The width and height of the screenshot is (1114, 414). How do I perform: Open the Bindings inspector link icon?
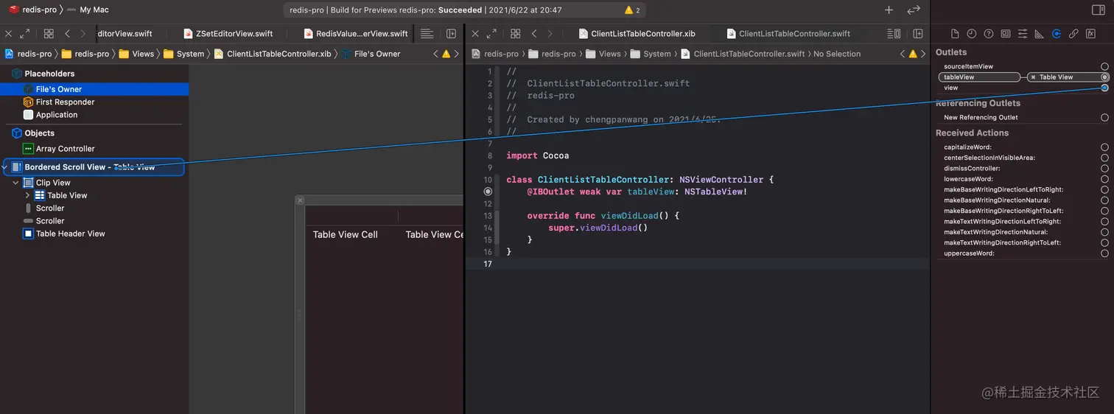[1073, 34]
